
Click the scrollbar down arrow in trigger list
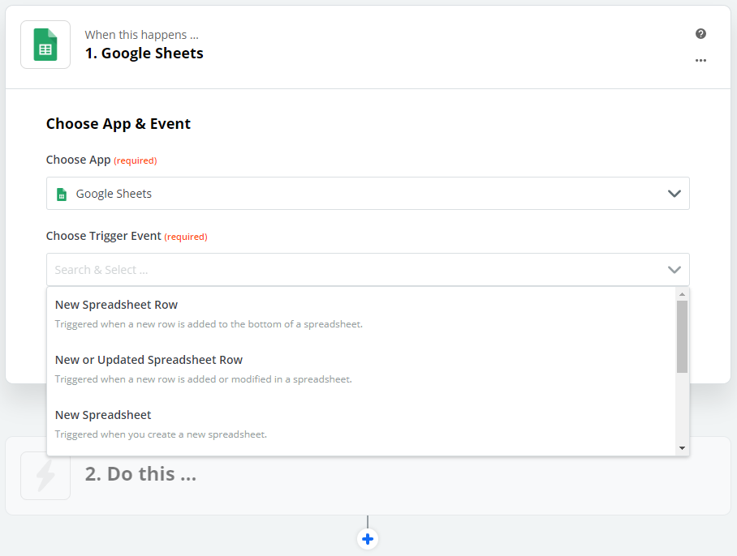(682, 448)
